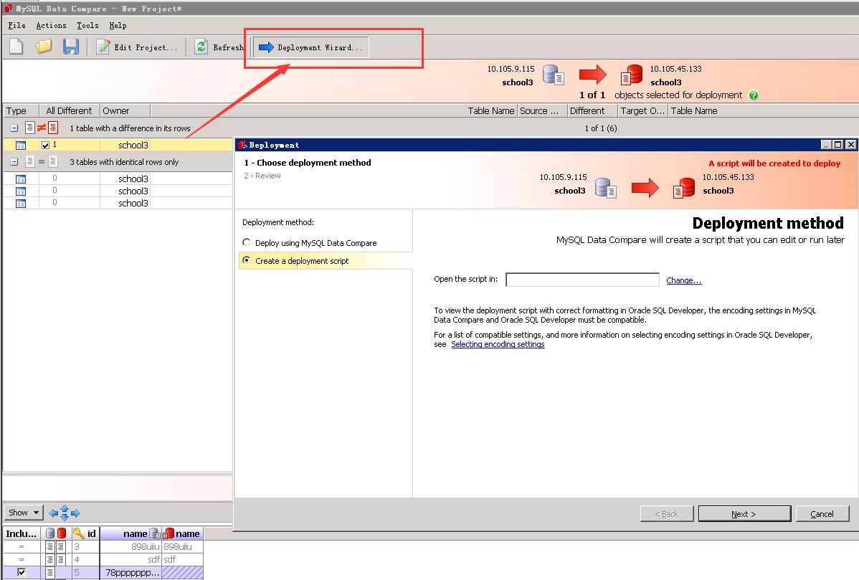
Task: Click the red database icon in the row grid header
Action: pos(62,533)
